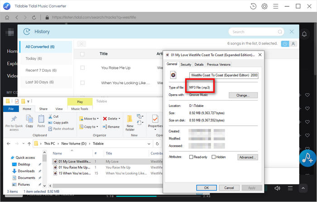Open the Previous Versions tab
317x202 pixels.
click(x=219, y=64)
